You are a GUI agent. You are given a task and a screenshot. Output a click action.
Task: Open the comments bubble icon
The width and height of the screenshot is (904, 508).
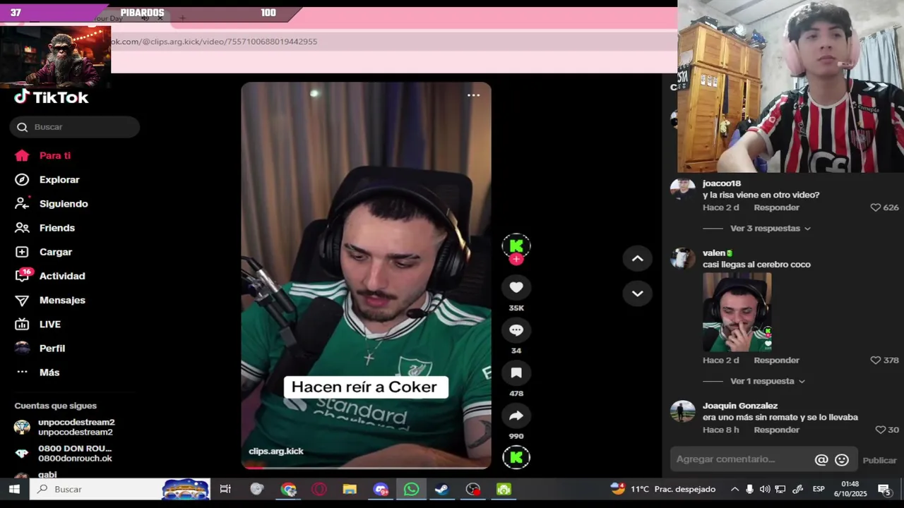point(516,330)
